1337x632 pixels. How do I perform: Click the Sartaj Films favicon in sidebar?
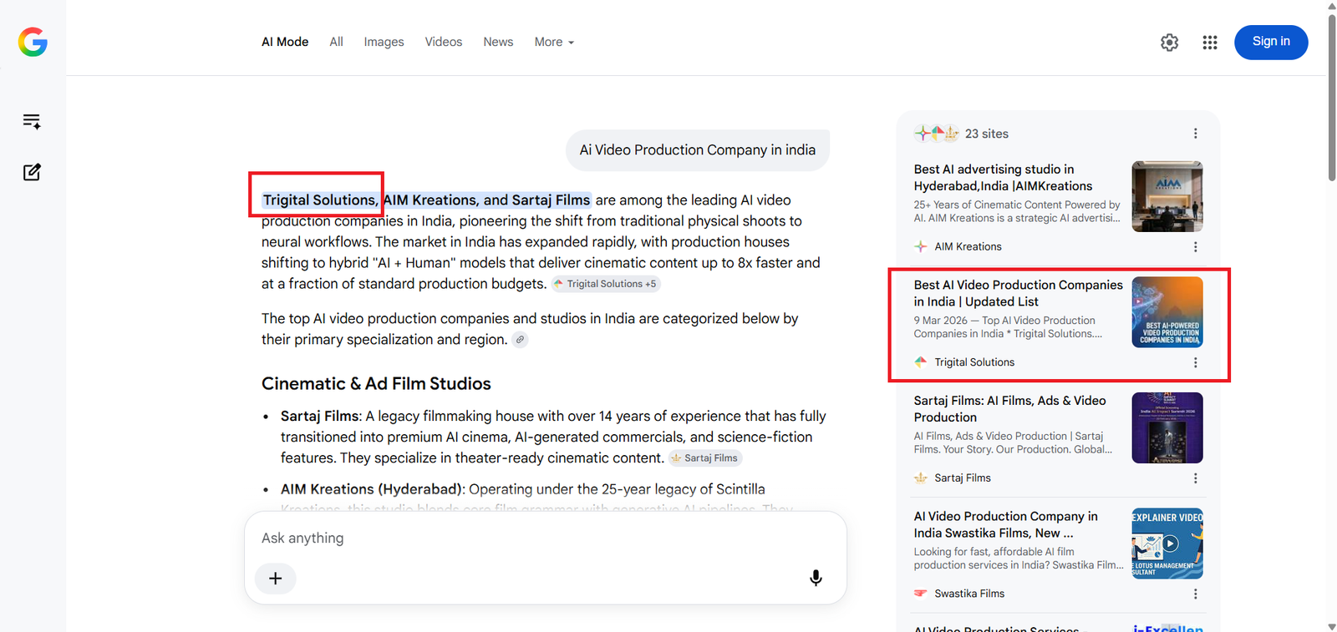tap(920, 478)
